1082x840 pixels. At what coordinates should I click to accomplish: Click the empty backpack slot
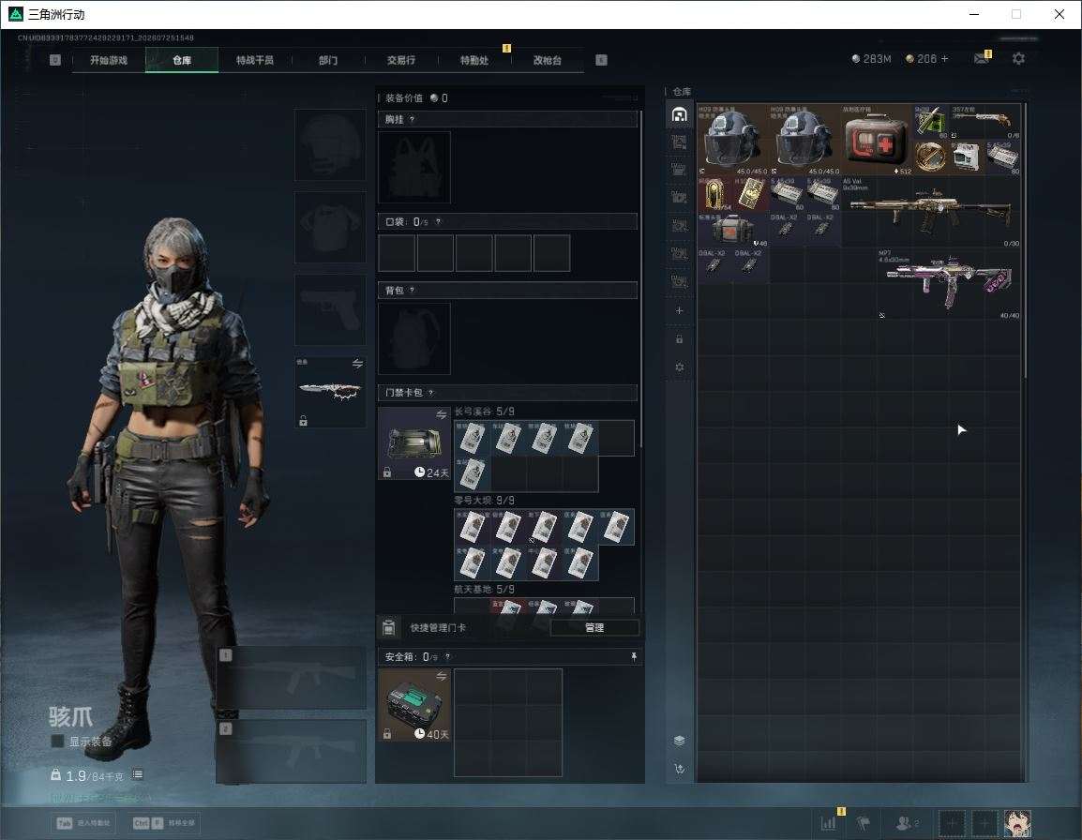click(x=414, y=338)
